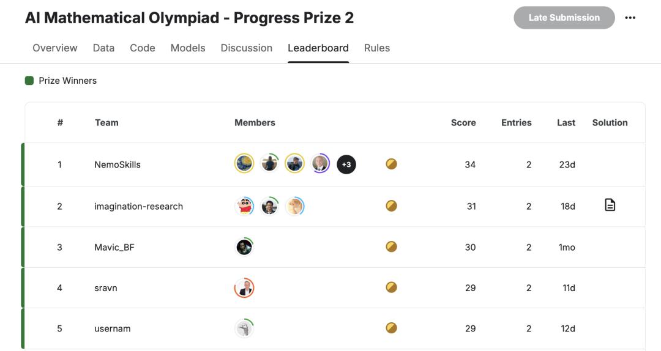Click first NemoSkills member avatar
Viewport: 661px width, 351px height.
[x=244, y=164]
